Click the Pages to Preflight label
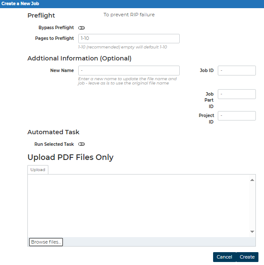 pyautogui.click(x=54, y=38)
